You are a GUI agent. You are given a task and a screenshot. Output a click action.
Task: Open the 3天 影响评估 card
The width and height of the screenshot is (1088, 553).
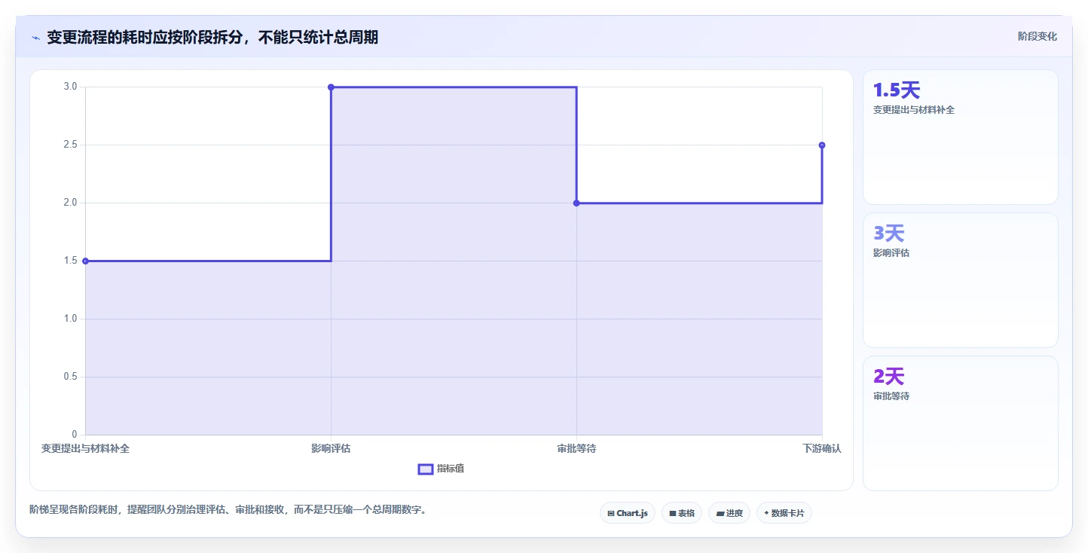click(x=960, y=280)
